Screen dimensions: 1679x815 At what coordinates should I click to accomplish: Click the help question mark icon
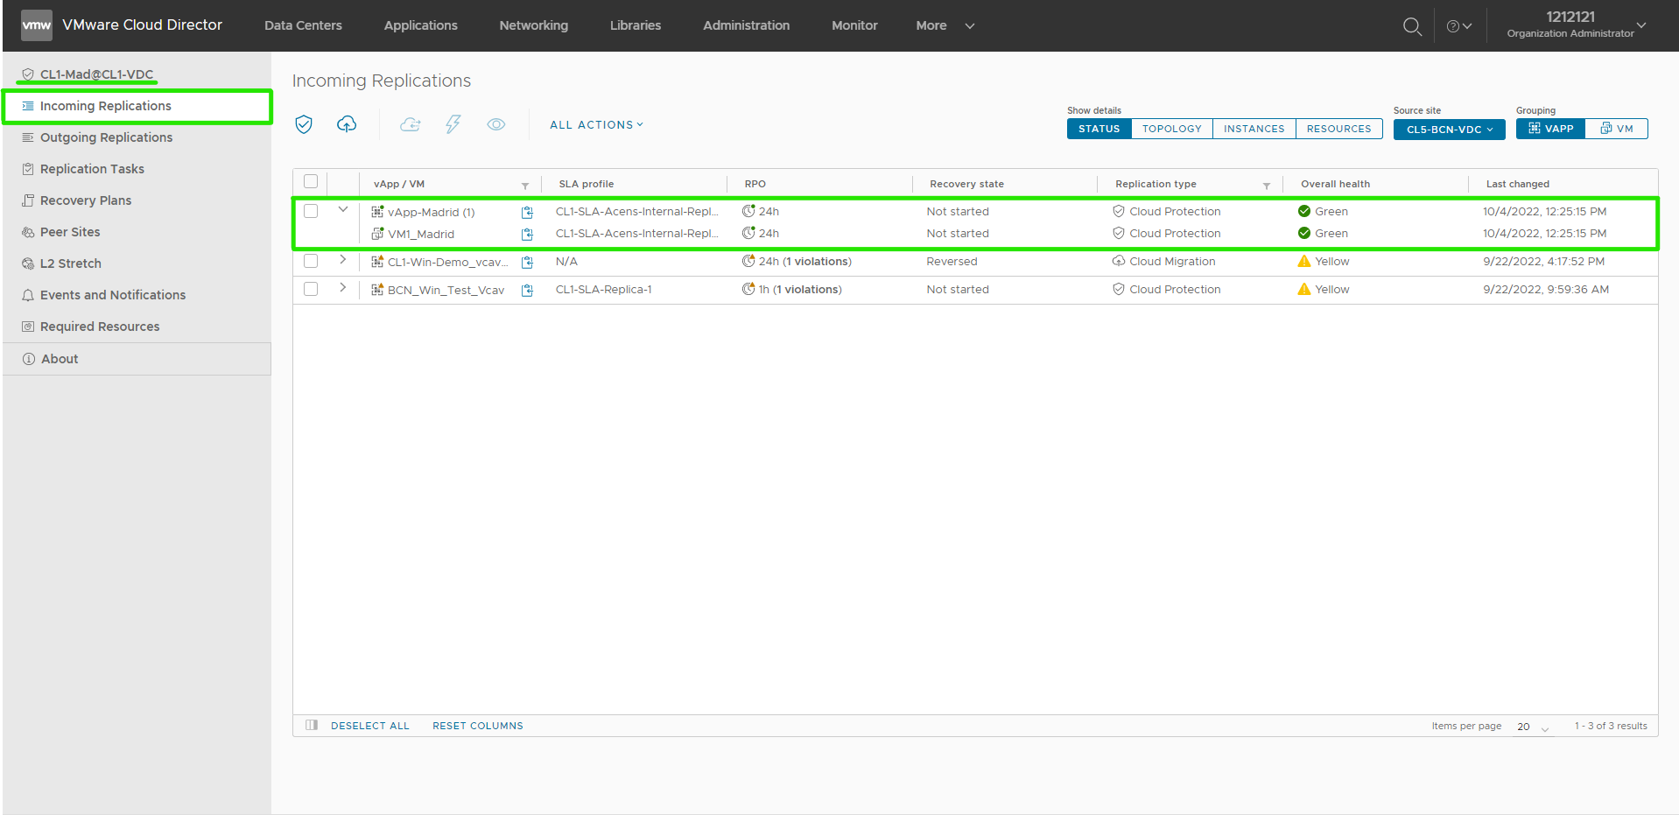coord(1458,26)
